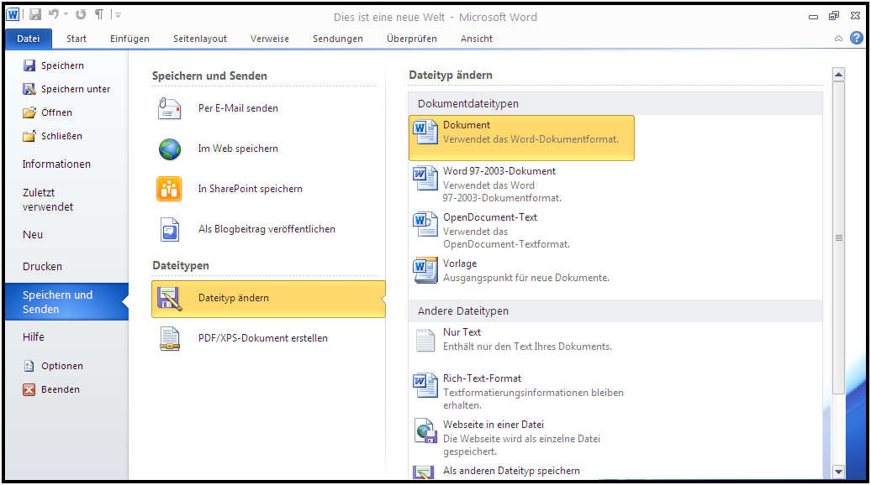
Task: Select Speichern und Senden in sidebar
Action: [x=66, y=302]
